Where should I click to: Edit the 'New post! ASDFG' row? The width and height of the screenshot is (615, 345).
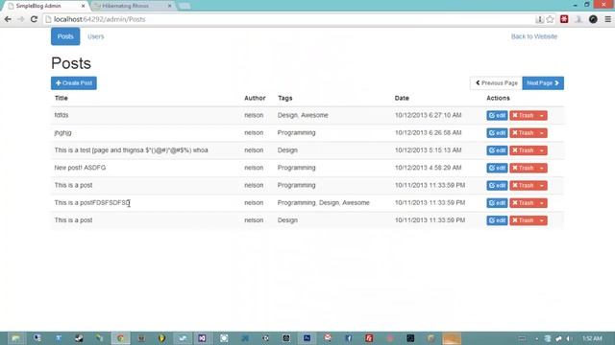point(497,168)
